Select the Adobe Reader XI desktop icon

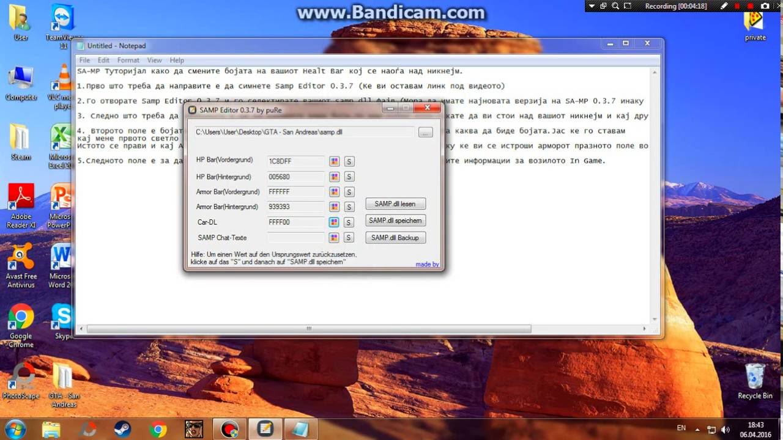tap(21, 206)
